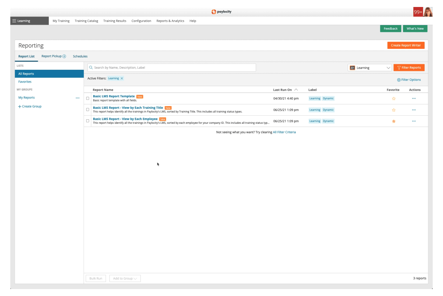
Task: Click the report search input field
Action: [172, 68]
